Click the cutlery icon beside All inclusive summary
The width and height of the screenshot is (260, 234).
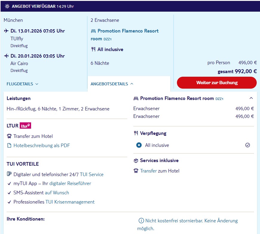(x=93, y=49)
